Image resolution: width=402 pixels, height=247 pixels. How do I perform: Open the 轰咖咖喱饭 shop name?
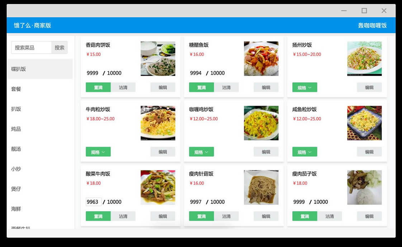click(372, 25)
